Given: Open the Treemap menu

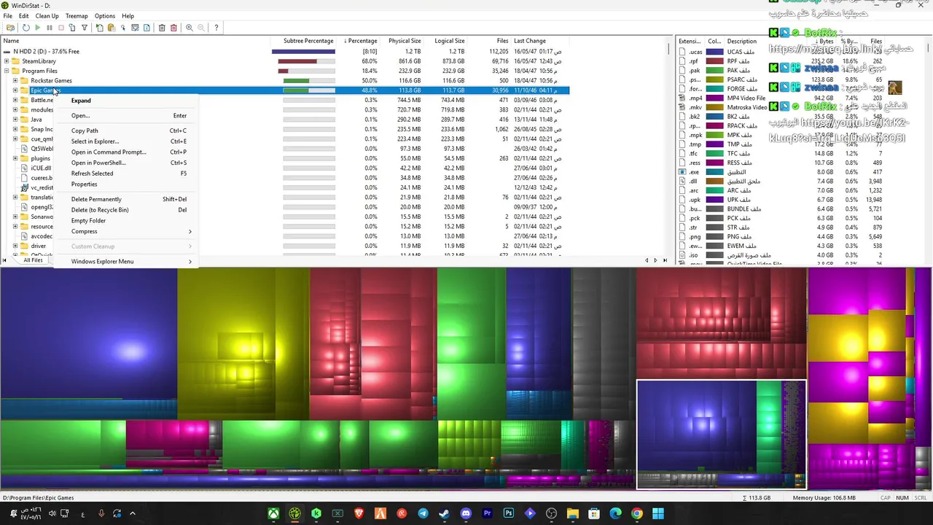Looking at the screenshot, I should click(77, 16).
